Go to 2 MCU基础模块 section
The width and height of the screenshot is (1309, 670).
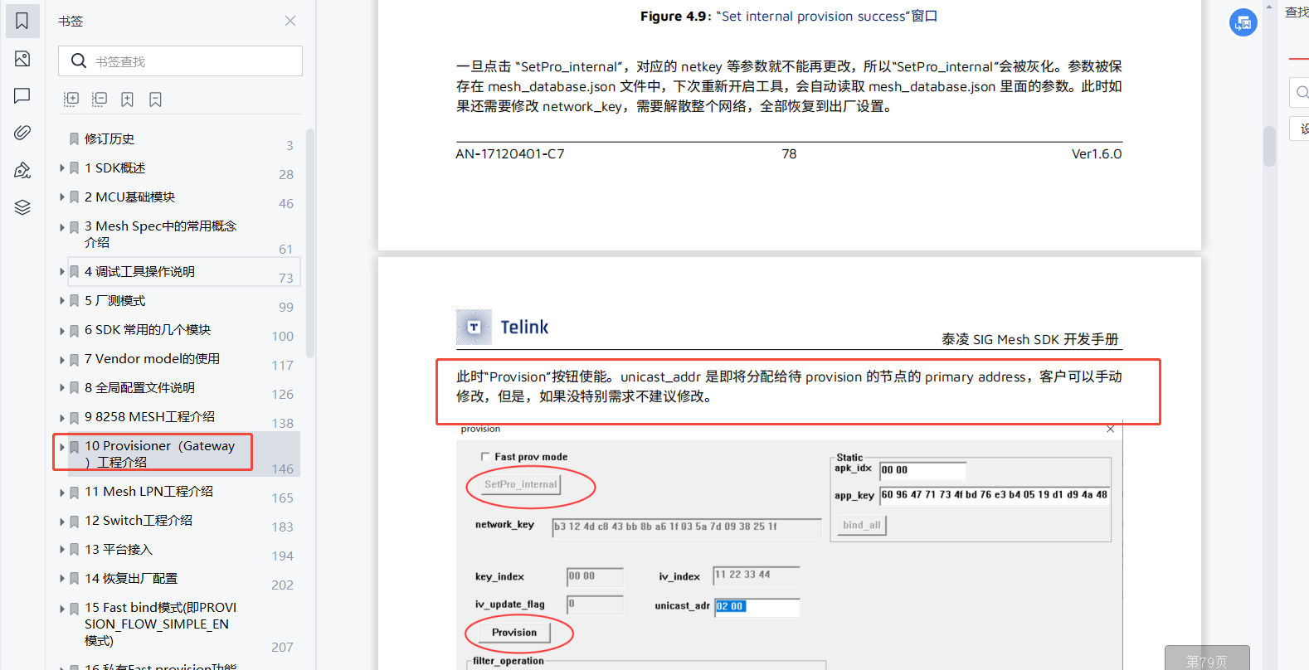(x=129, y=197)
